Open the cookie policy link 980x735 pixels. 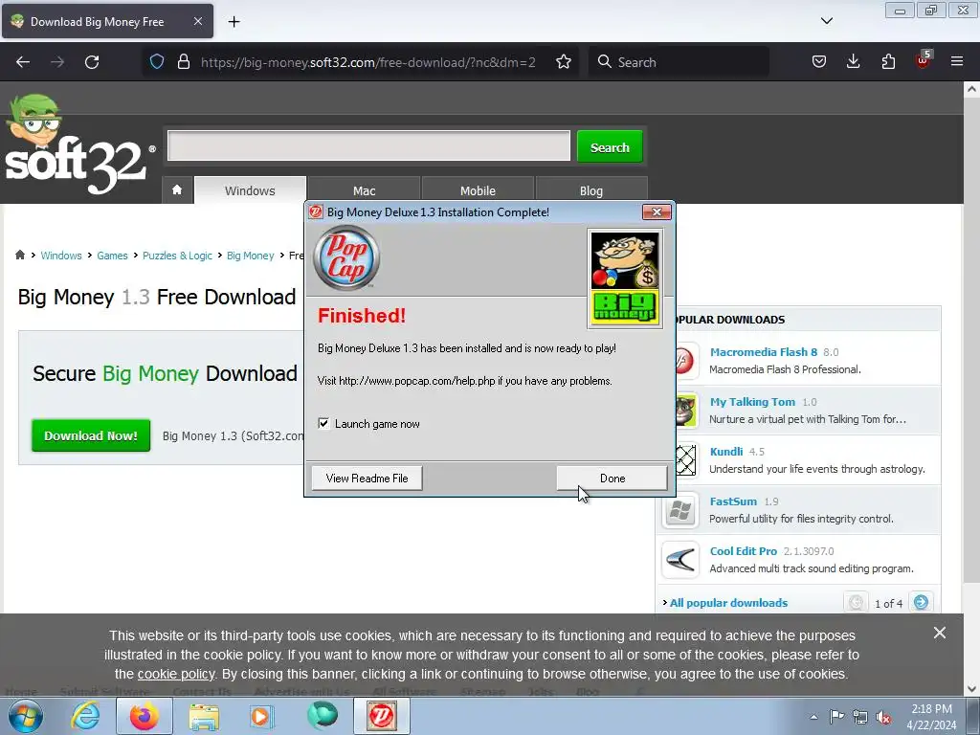tap(176, 675)
